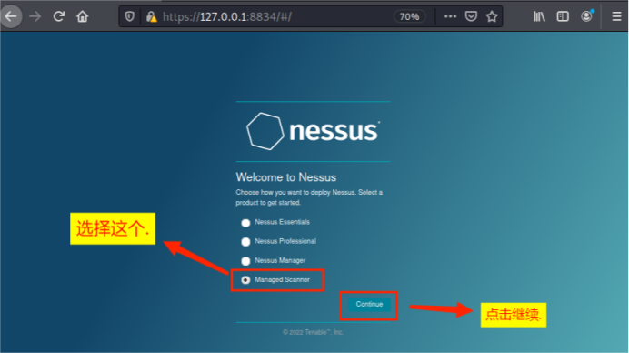Screen dimensions: 629x353
Task: Click the browser forward arrow
Action: click(35, 16)
